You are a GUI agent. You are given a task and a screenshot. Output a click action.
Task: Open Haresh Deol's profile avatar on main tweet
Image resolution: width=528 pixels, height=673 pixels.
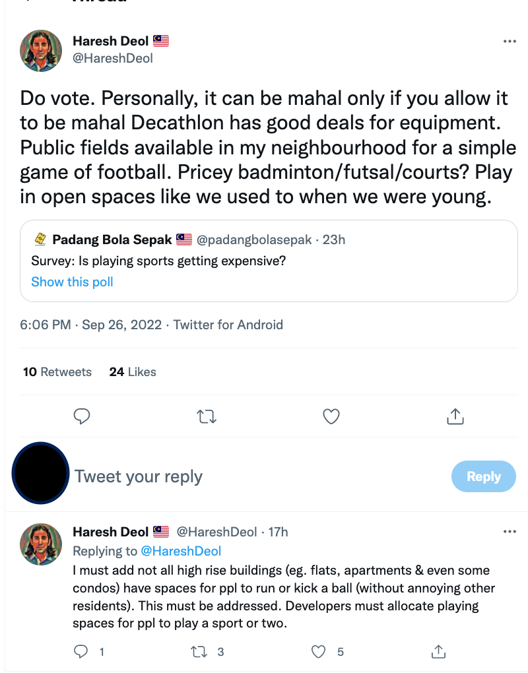coord(42,50)
